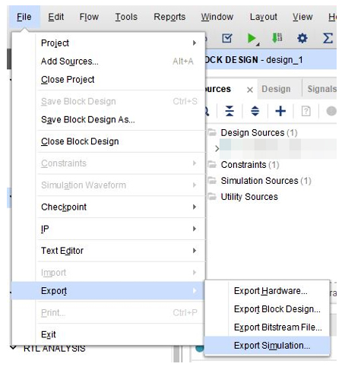This screenshot has width=345, height=370.
Task: Click the Sigma report icon in toolbar
Action: point(328,39)
